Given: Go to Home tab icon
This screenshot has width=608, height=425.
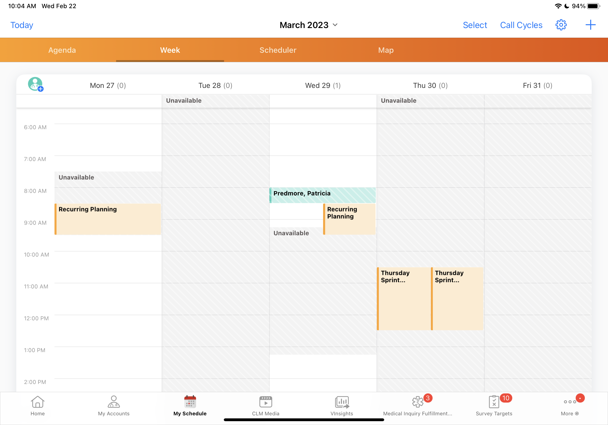Looking at the screenshot, I should (x=38, y=405).
